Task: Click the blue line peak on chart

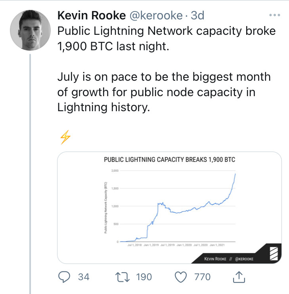Action: click(x=235, y=175)
